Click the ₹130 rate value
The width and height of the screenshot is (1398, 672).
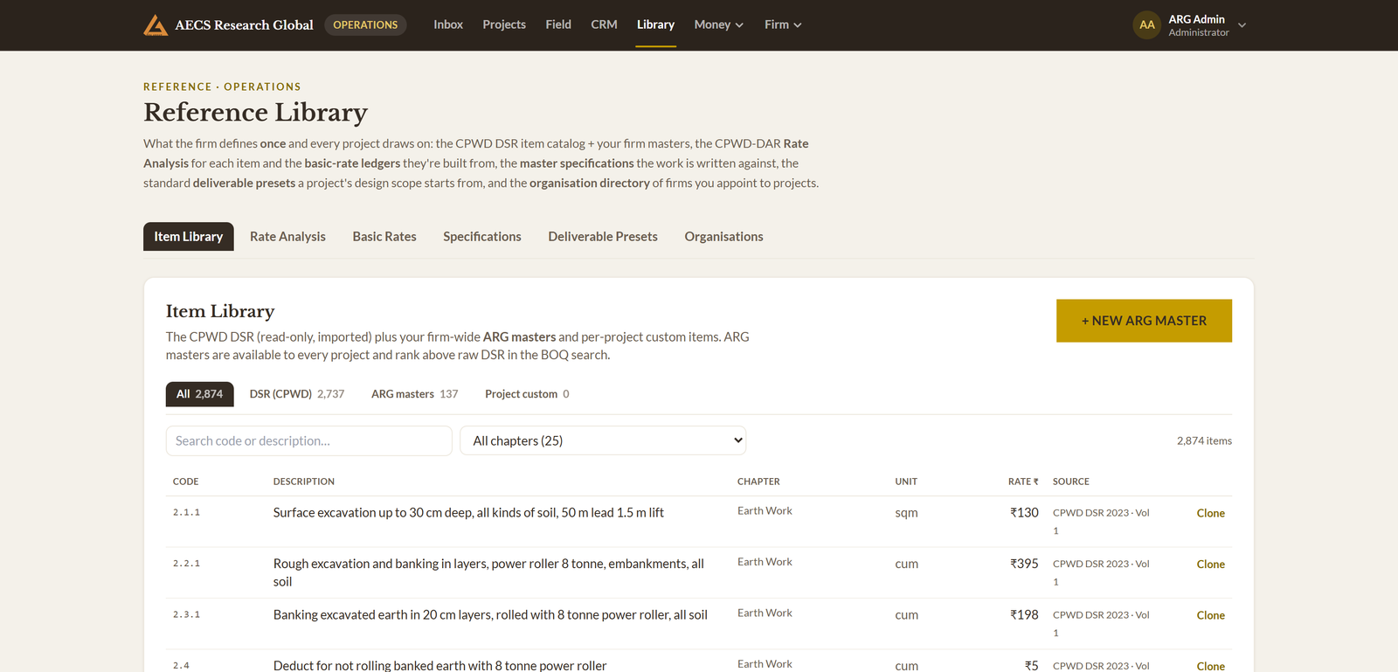point(1024,513)
